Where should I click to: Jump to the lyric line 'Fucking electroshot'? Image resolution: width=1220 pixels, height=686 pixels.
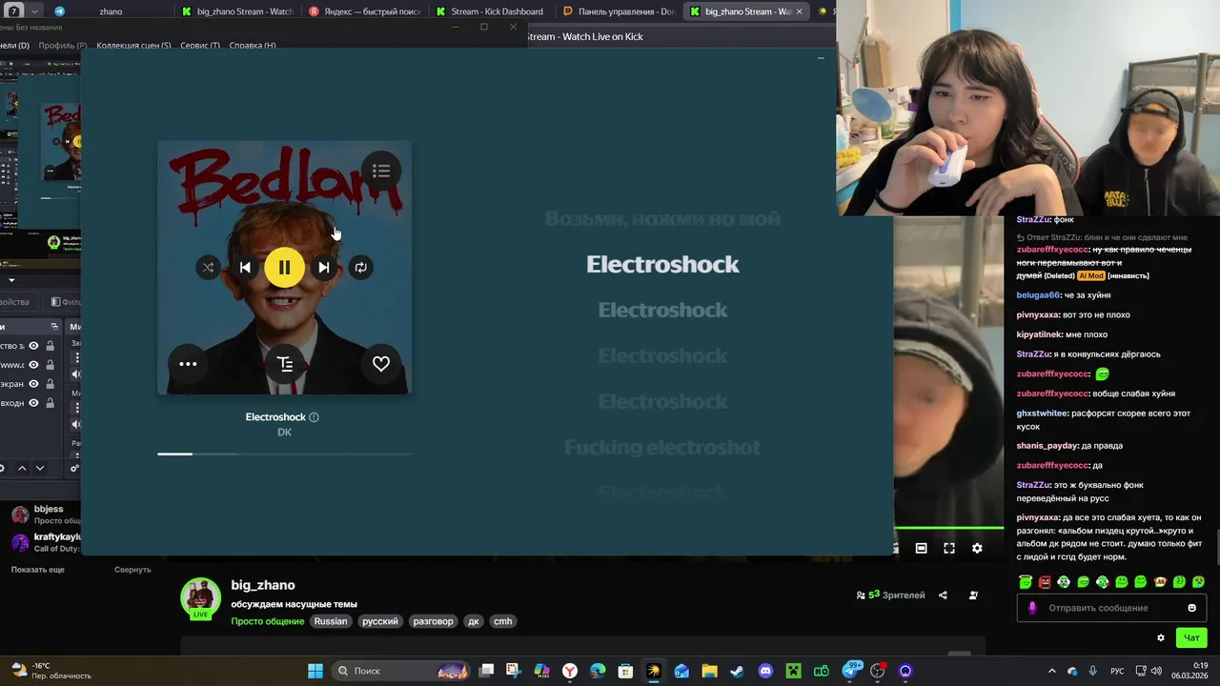click(x=662, y=447)
